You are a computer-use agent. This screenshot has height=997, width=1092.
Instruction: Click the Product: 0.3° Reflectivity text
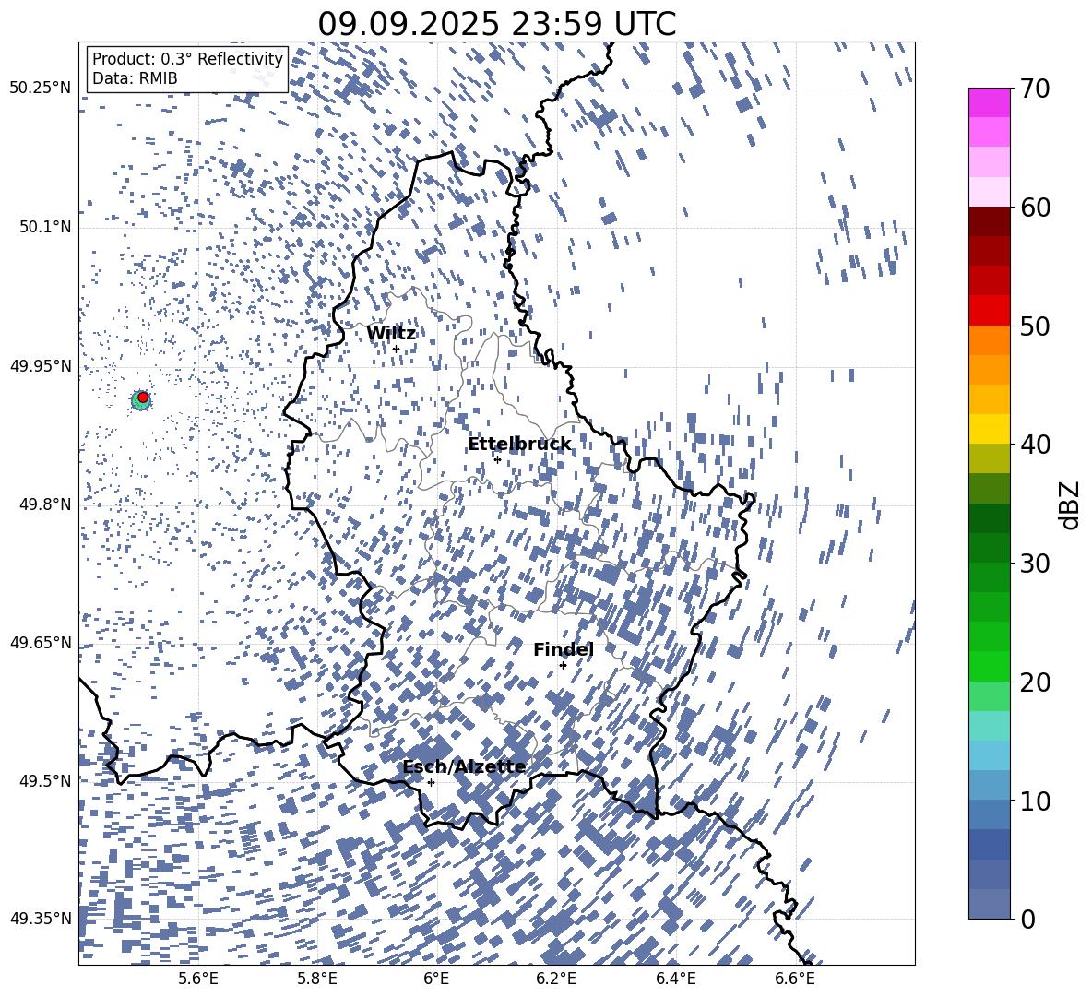(187, 59)
